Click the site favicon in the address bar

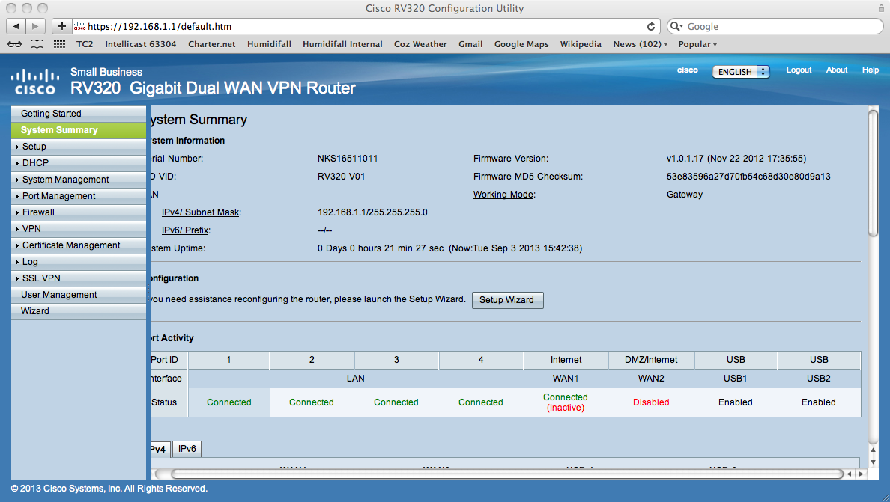click(x=79, y=26)
